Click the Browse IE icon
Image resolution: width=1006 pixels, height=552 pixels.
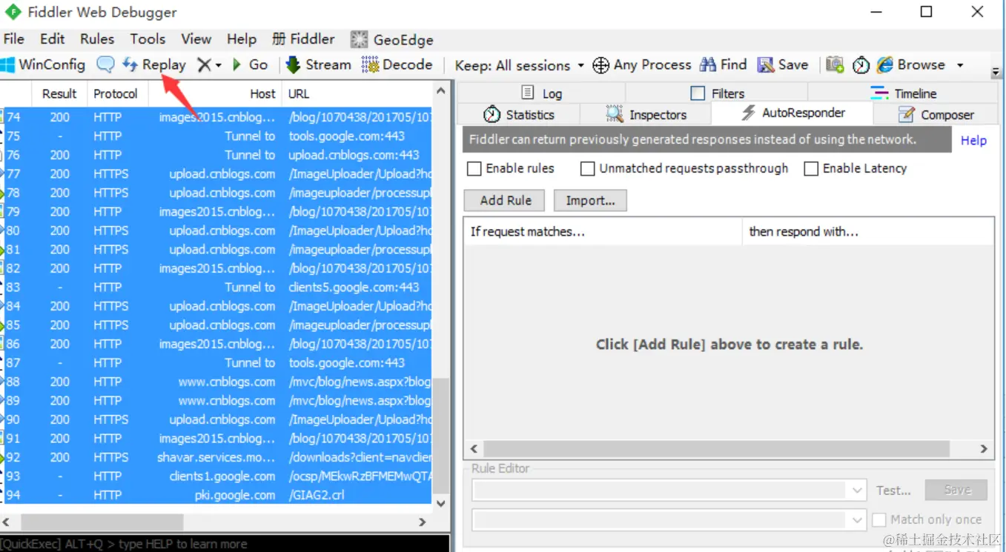(x=884, y=64)
